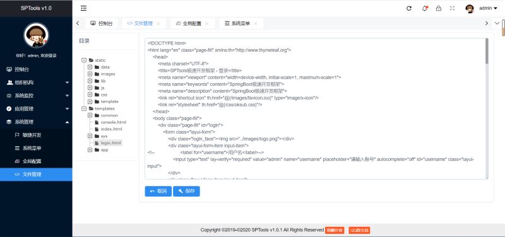505x237 pixels.
Task: Click the admin avatar in header
Action: pyautogui.click(x=470, y=8)
